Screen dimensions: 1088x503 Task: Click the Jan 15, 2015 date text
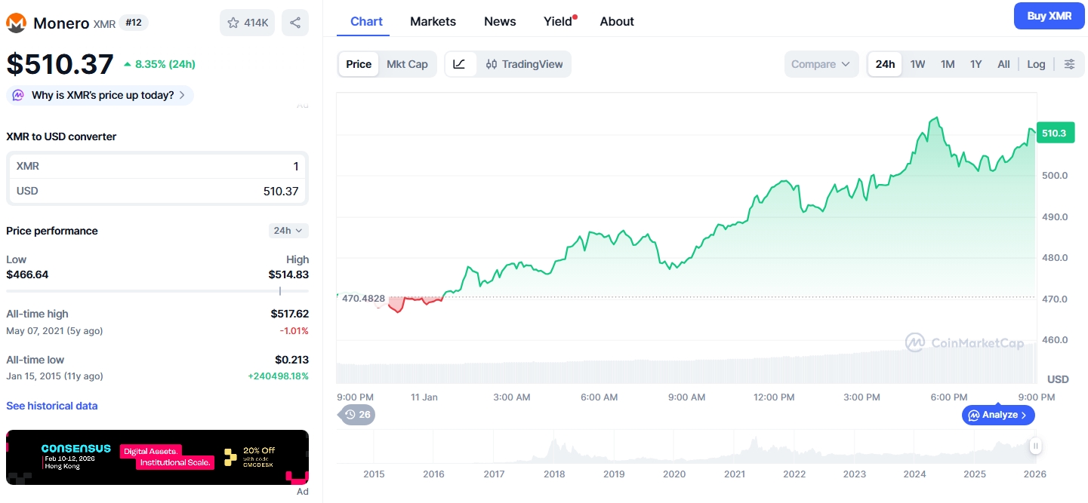coord(54,376)
